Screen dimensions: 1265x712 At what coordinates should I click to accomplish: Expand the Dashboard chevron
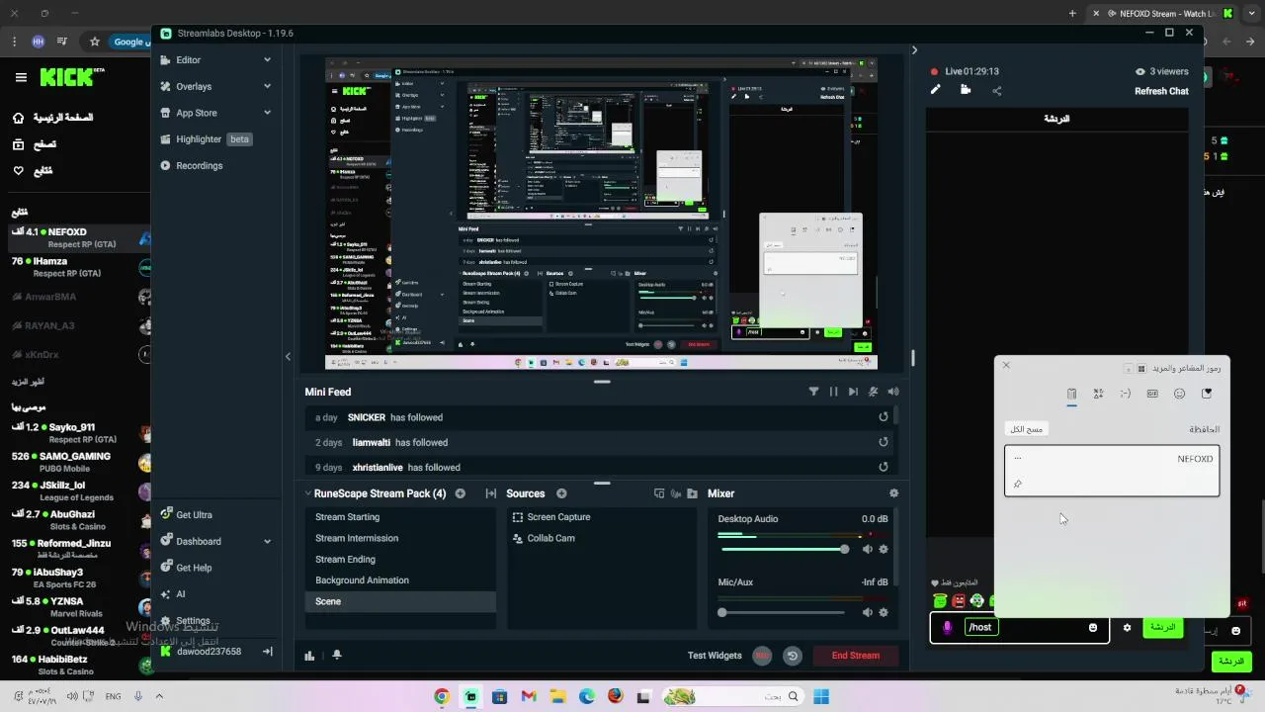267,541
